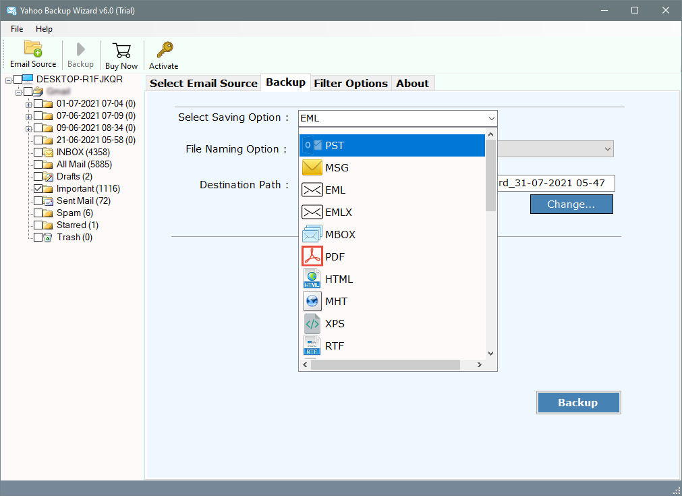Uncheck the Important (1116) checkbox
The image size is (682, 496).
pyautogui.click(x=38, y=189)
